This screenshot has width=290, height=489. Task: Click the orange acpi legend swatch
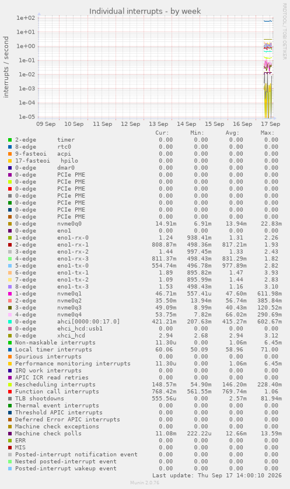pos(10,154)
